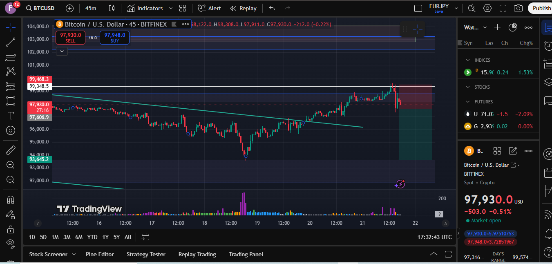This screenshot has height=264, width=552.
Task: Open the Fibonacci retracement tools
Action: coord(11,57)
